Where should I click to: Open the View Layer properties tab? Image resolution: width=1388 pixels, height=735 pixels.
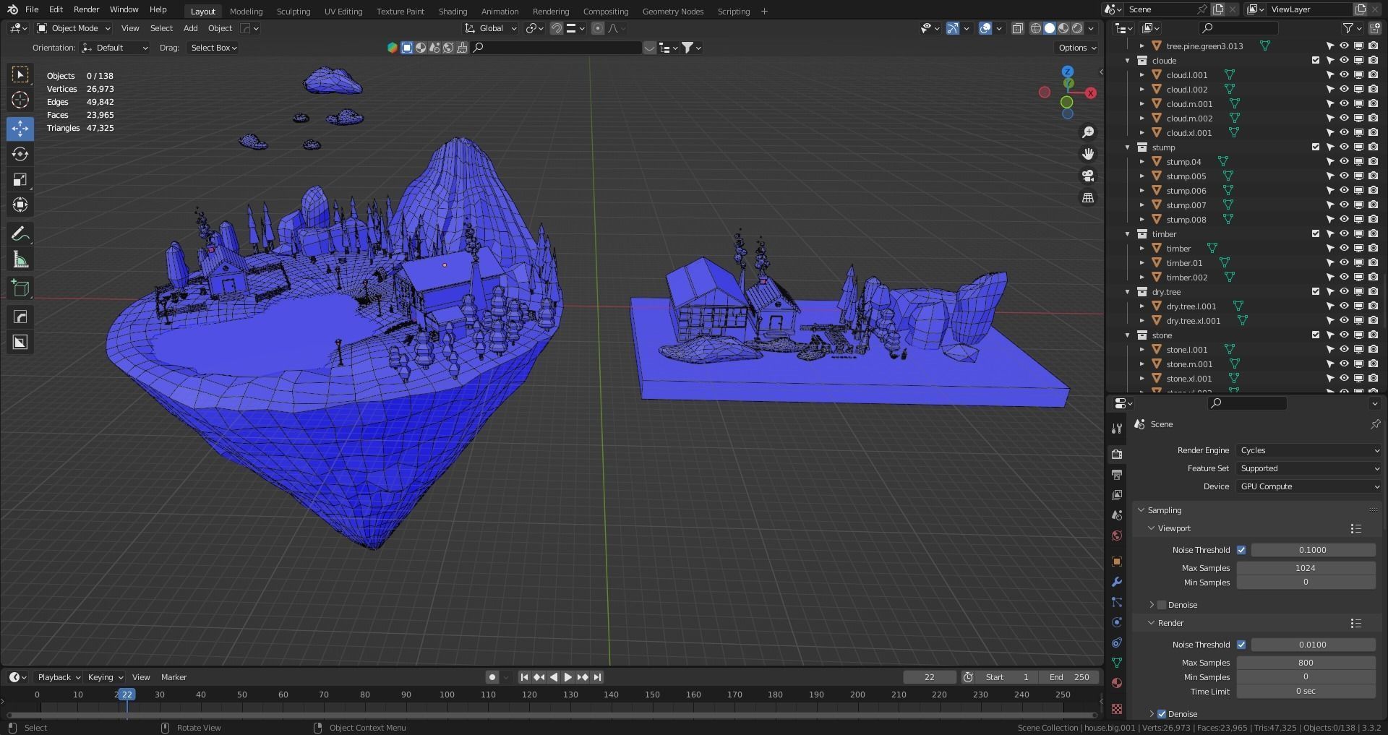coord(1117,495)
